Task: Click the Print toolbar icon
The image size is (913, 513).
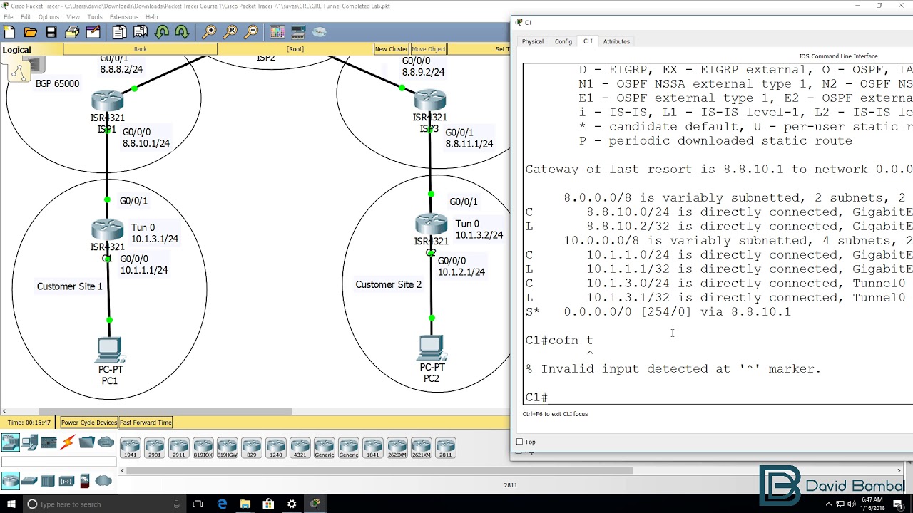Action: [72, 32]
